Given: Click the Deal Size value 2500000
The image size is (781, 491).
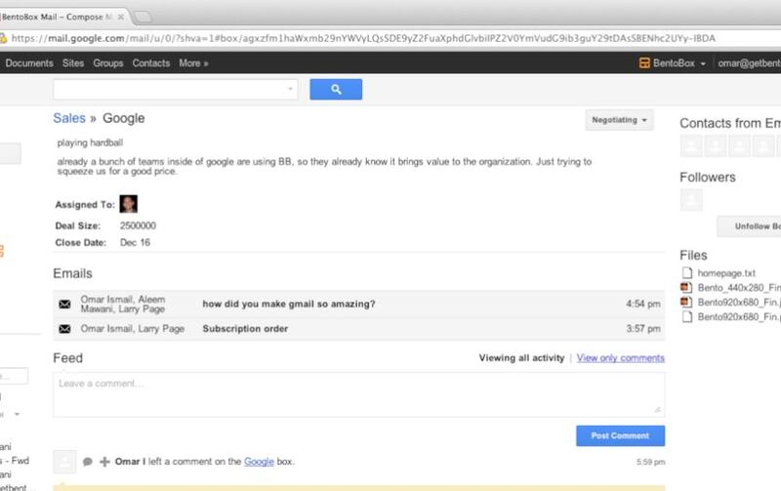Looking at the screenshot, I should [x=138, y=225].
